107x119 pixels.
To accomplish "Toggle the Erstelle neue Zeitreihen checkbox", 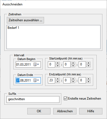I will (x=65, y=99).
